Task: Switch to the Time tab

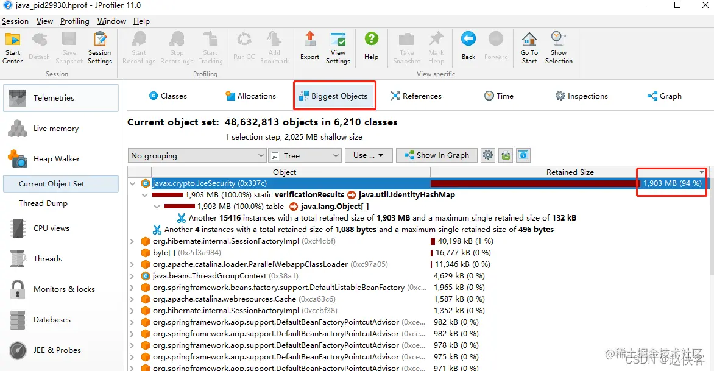Action: click(498, 96)
